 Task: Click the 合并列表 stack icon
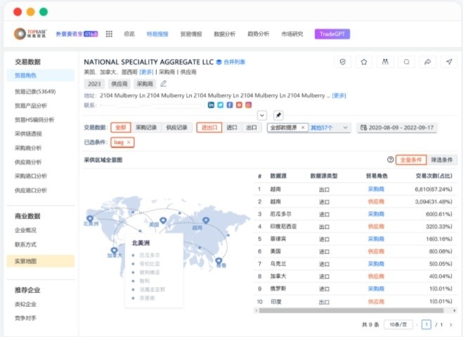[219, 62]
